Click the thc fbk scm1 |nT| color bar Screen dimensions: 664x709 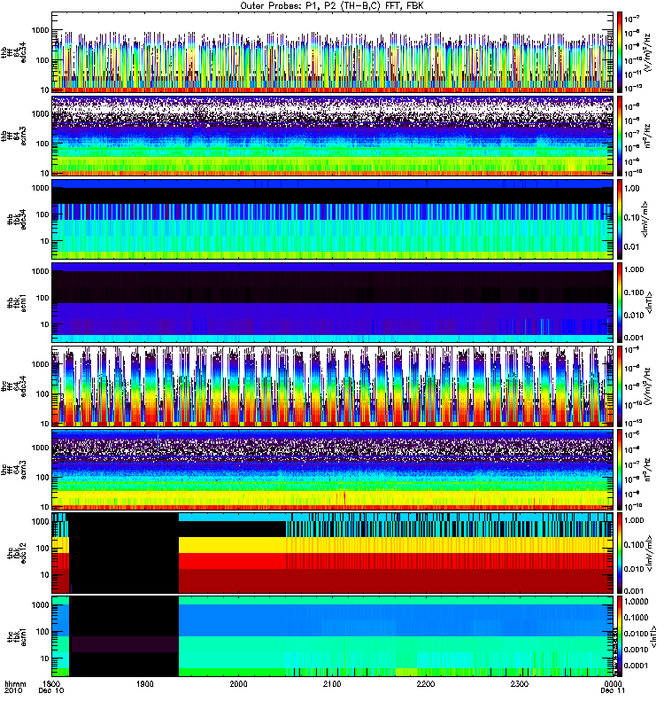pyautogui.click(x=620, y=636)
